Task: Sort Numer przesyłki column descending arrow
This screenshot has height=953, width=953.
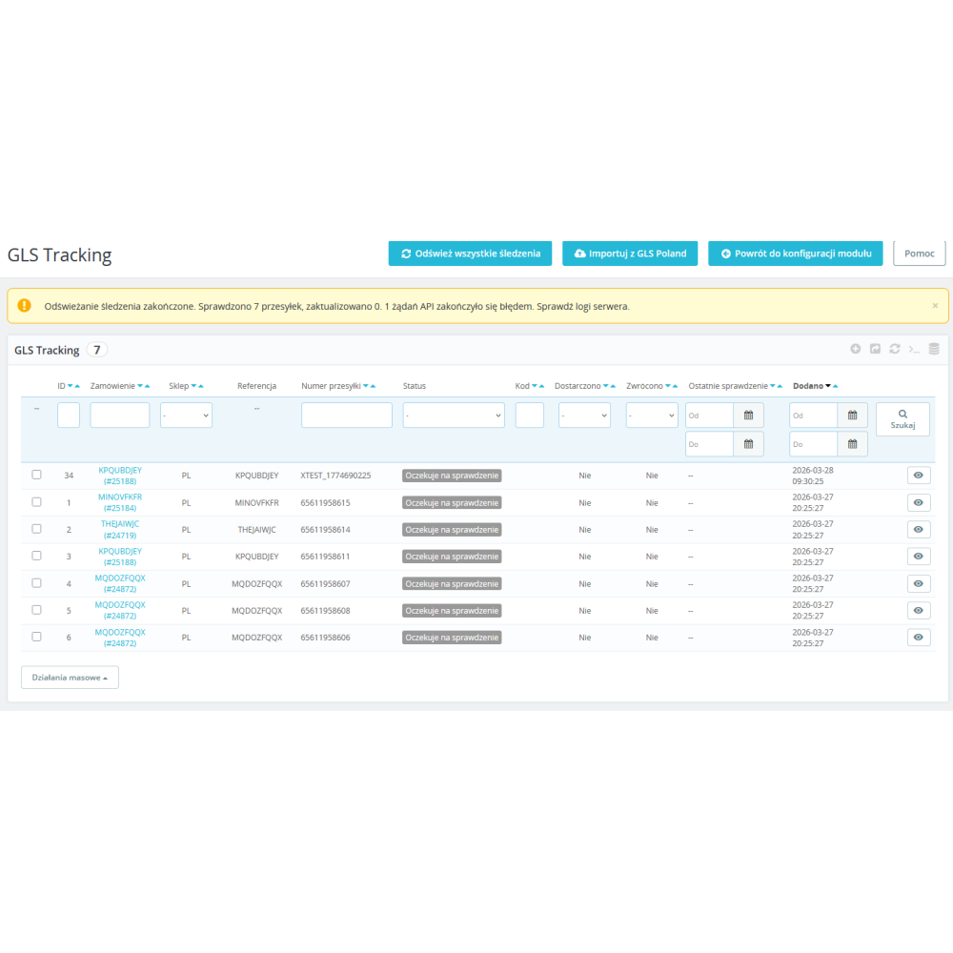Action: coord(366,386)
